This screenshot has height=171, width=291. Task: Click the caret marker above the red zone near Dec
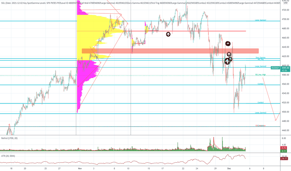[x=228, y=44]
